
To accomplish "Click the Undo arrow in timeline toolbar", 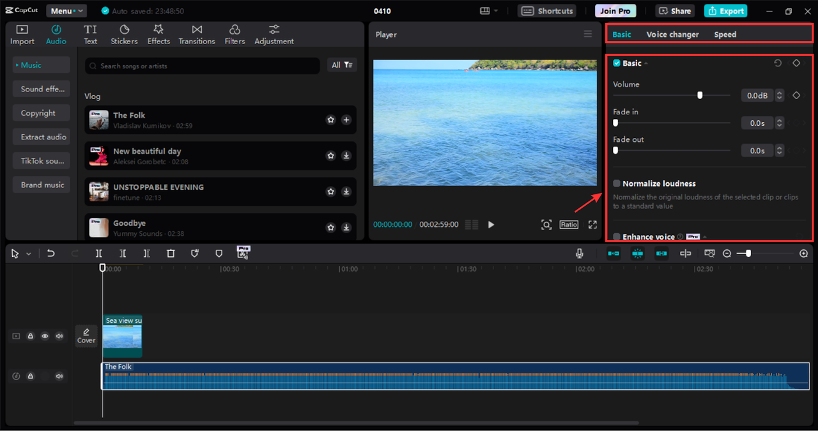I will click(51, 254).
